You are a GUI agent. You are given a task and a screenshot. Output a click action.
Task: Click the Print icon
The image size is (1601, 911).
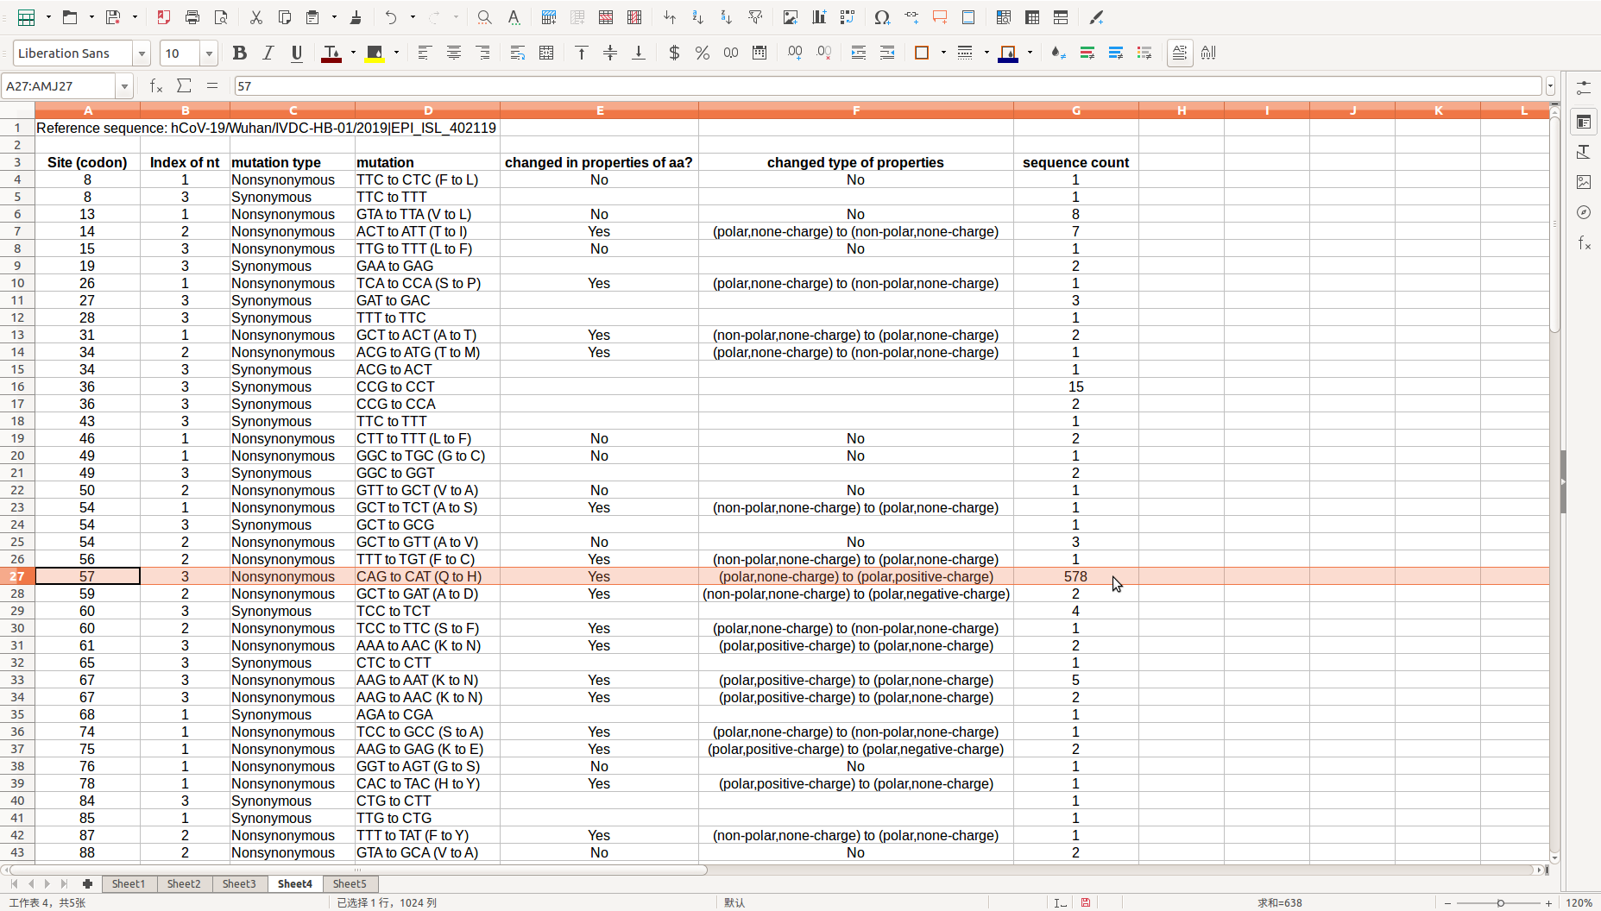(192, 17)
